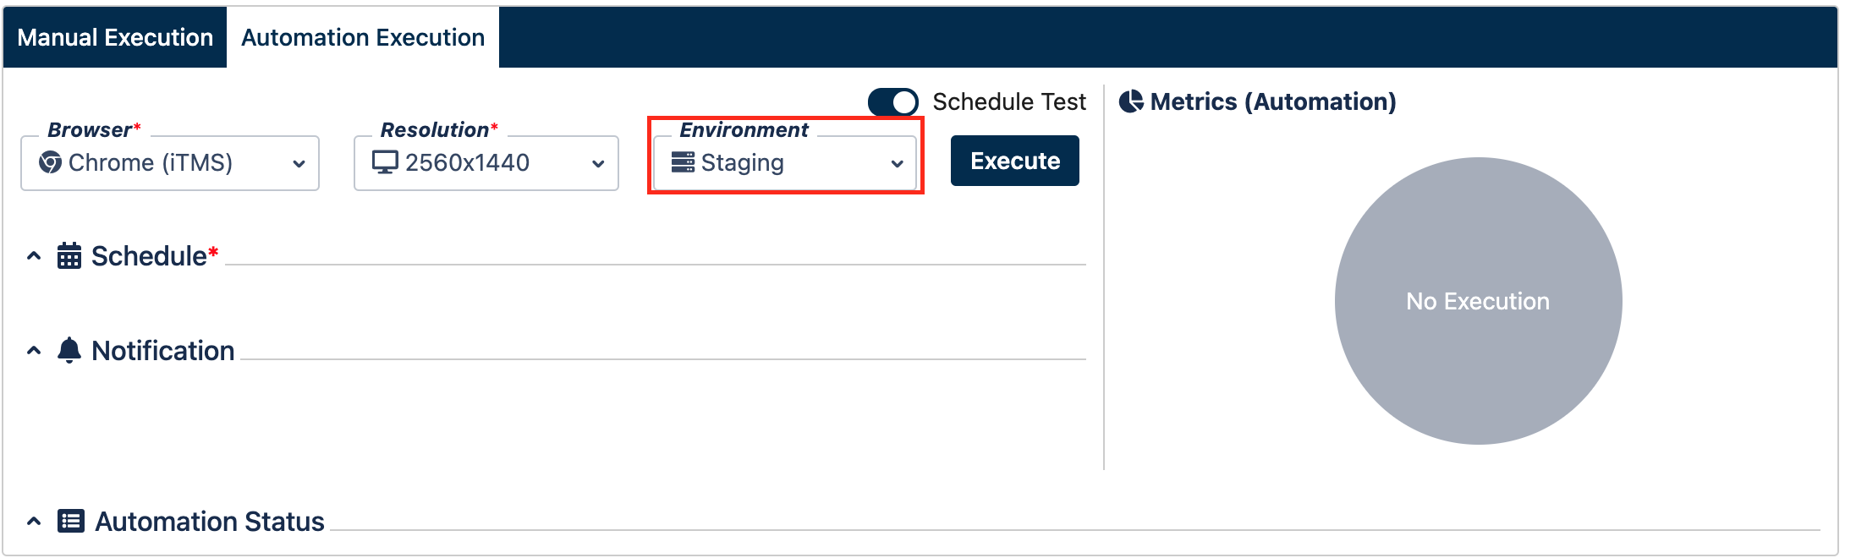The image size is (1856, 558).
Task: Click the bell icon beside Notification
Action: [69, 350]
